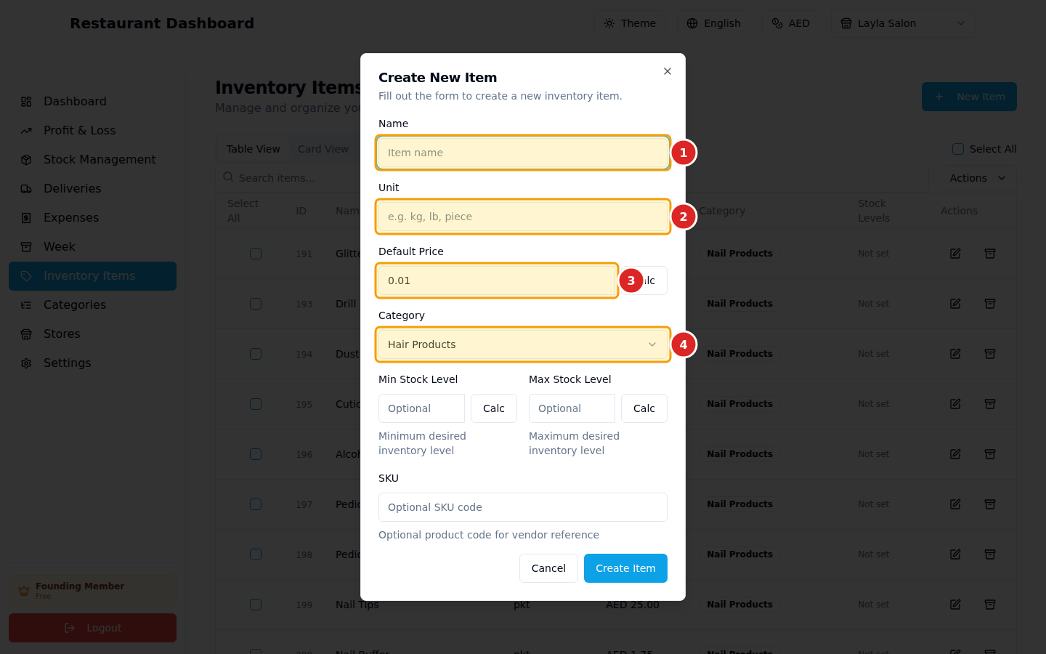The image size is (1046, 654).
Task: Click the Min Stock Level Calc button
Action: pyautogui.click(x=493, y=408)
